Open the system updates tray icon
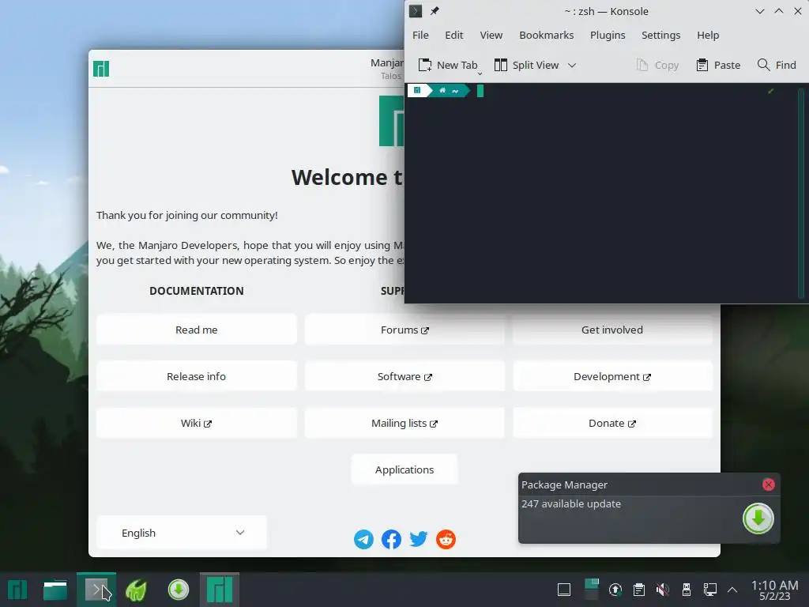Image resolution: width=809 pixels, height=607 pixels. click(x=615, y=590)
